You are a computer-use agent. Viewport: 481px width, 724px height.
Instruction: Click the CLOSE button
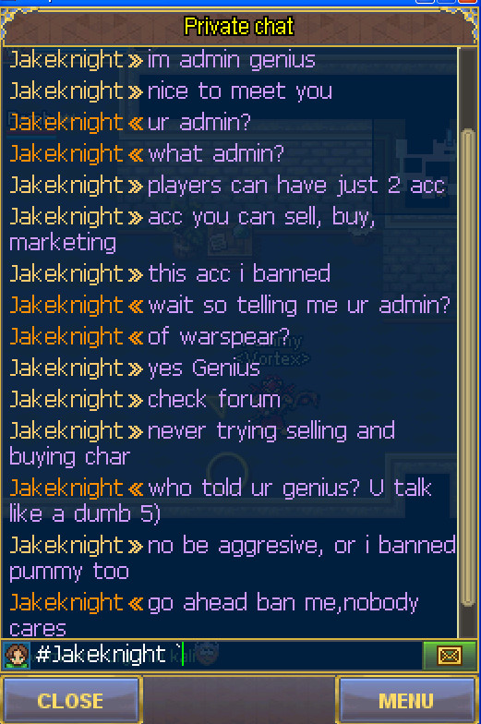tap(70, 700)
